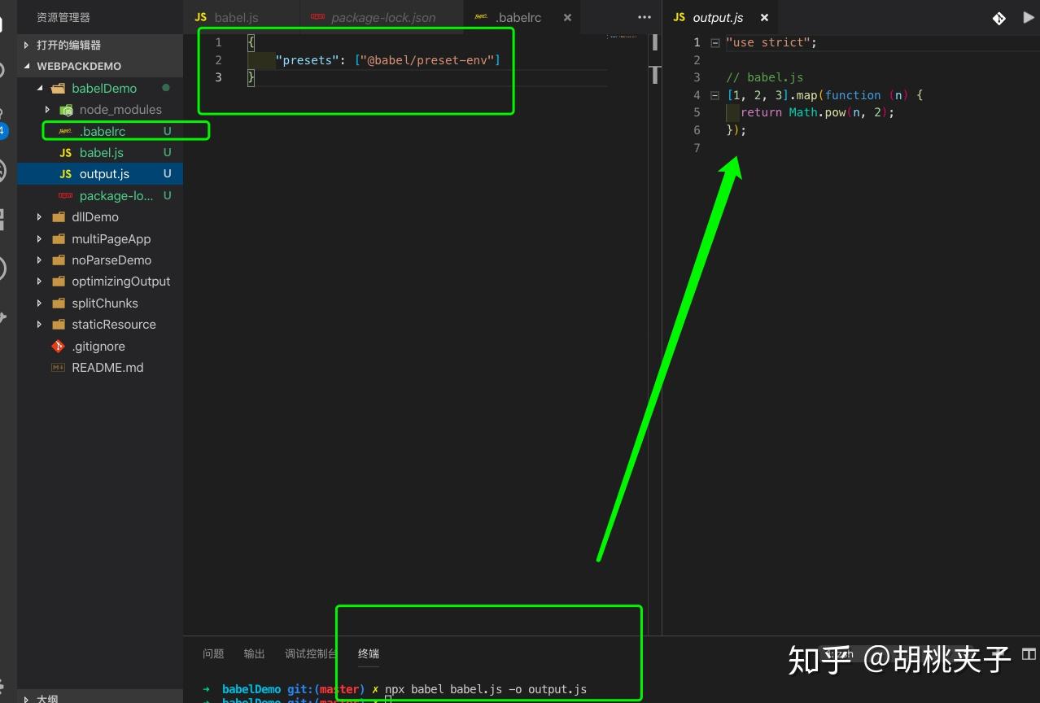1040x703 pixels.
Task: Open the 输出 (Output) panel
Action: (253, 653)
